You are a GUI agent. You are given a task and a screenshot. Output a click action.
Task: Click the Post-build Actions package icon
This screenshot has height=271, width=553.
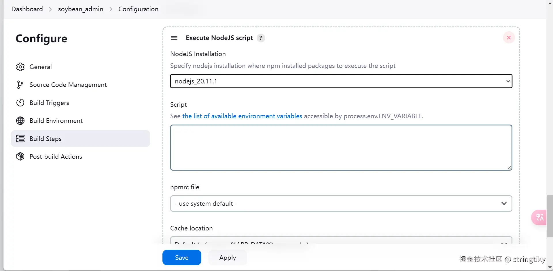pos(20,157)
